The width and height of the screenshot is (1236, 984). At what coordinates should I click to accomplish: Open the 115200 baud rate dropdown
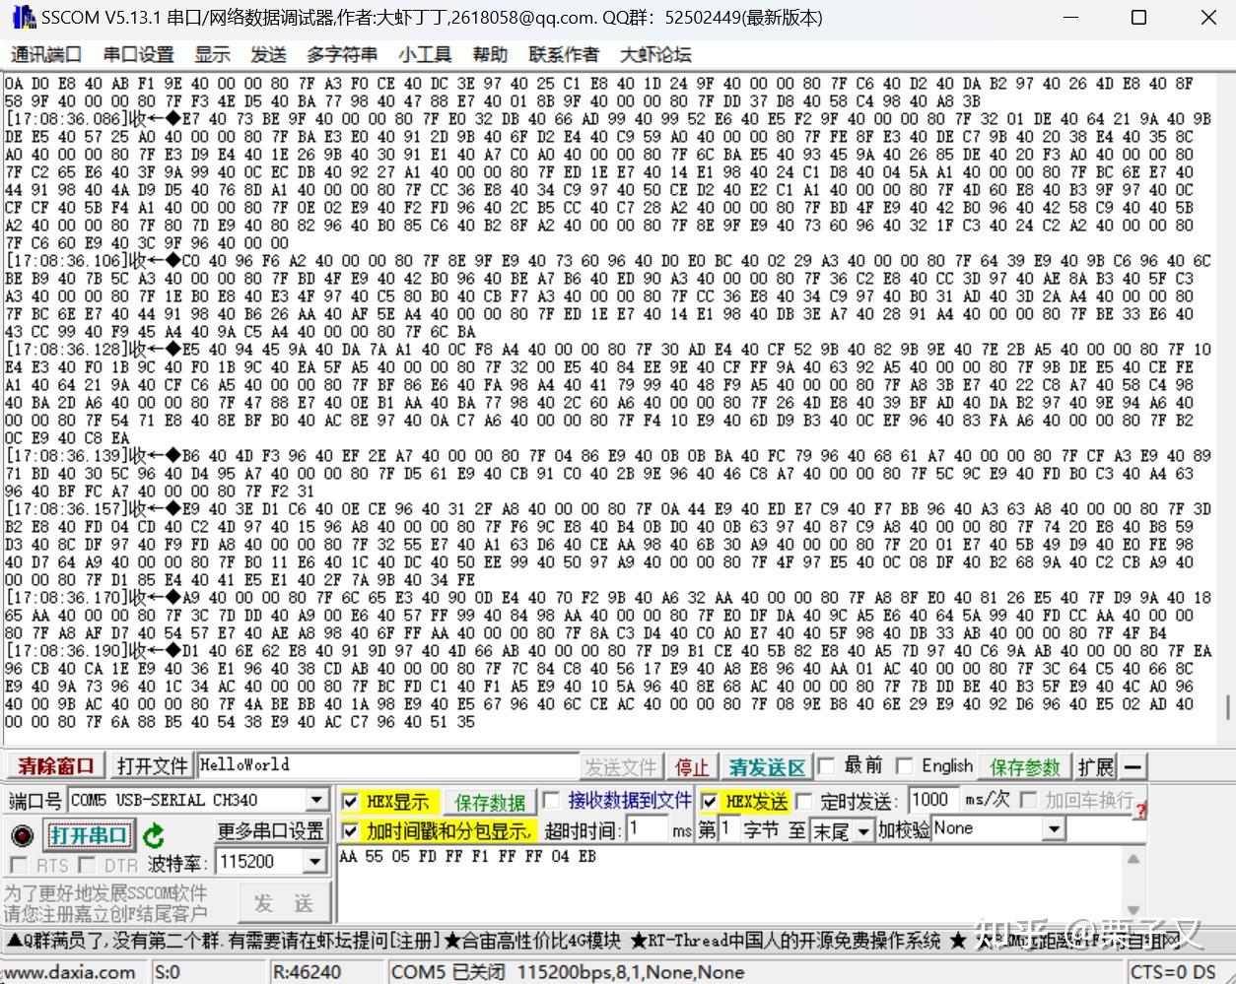(x=315, y=861)
